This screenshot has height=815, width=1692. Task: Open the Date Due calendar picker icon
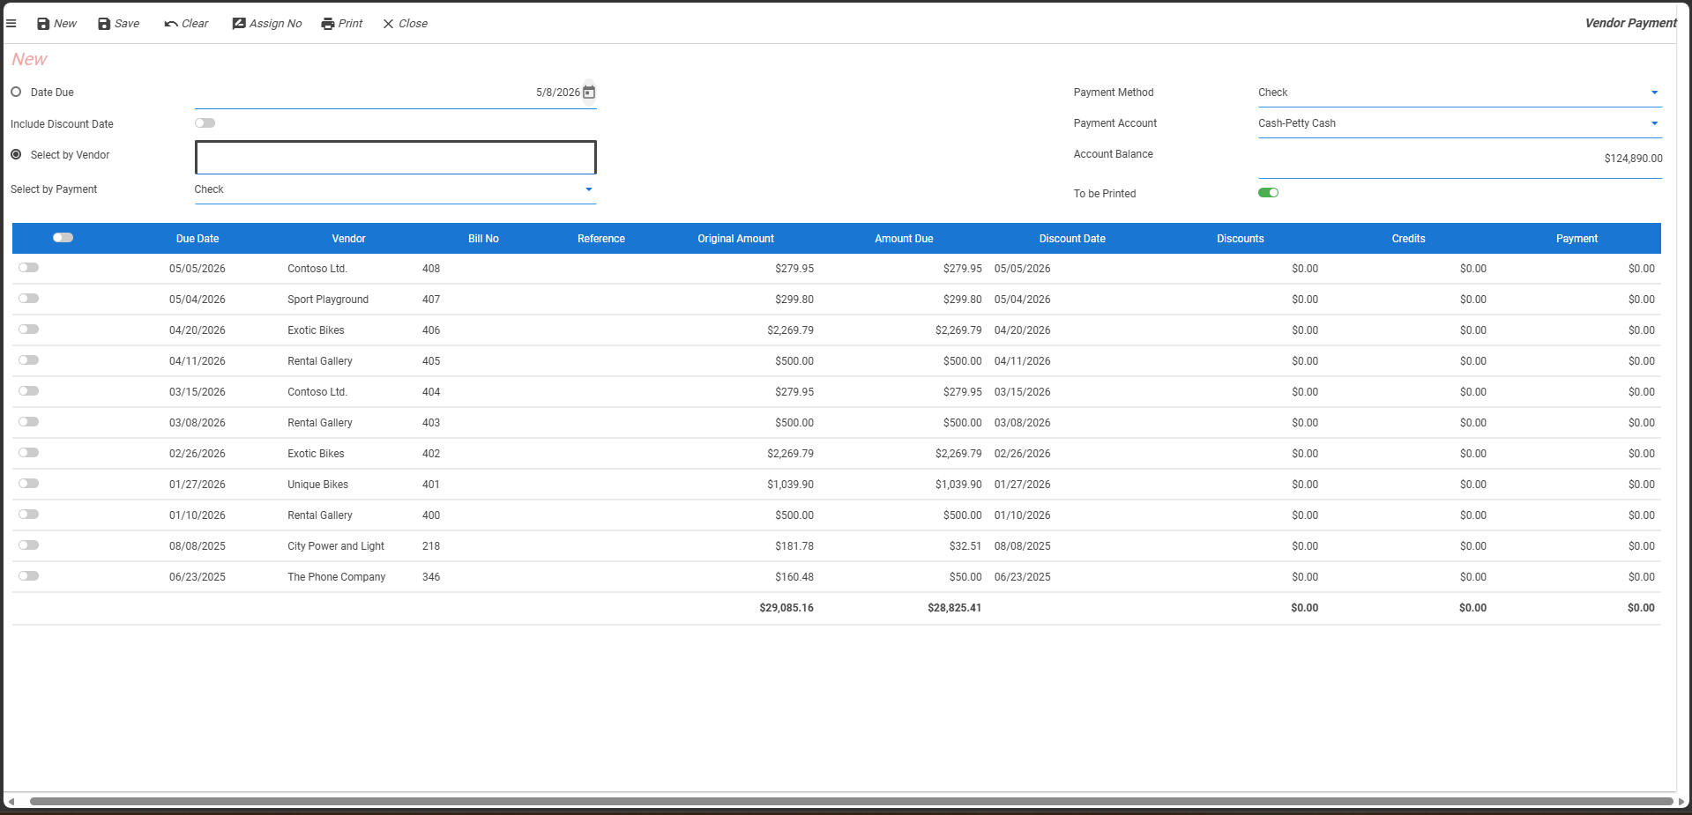pos(589,93)
